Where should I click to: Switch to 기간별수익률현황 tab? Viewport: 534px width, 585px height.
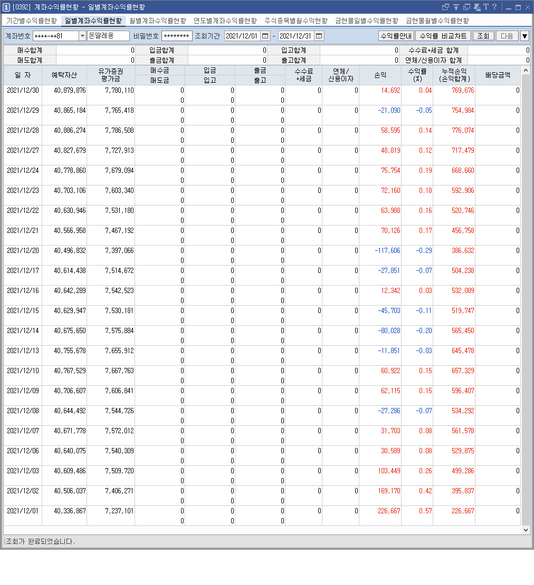tap(31, 21)
